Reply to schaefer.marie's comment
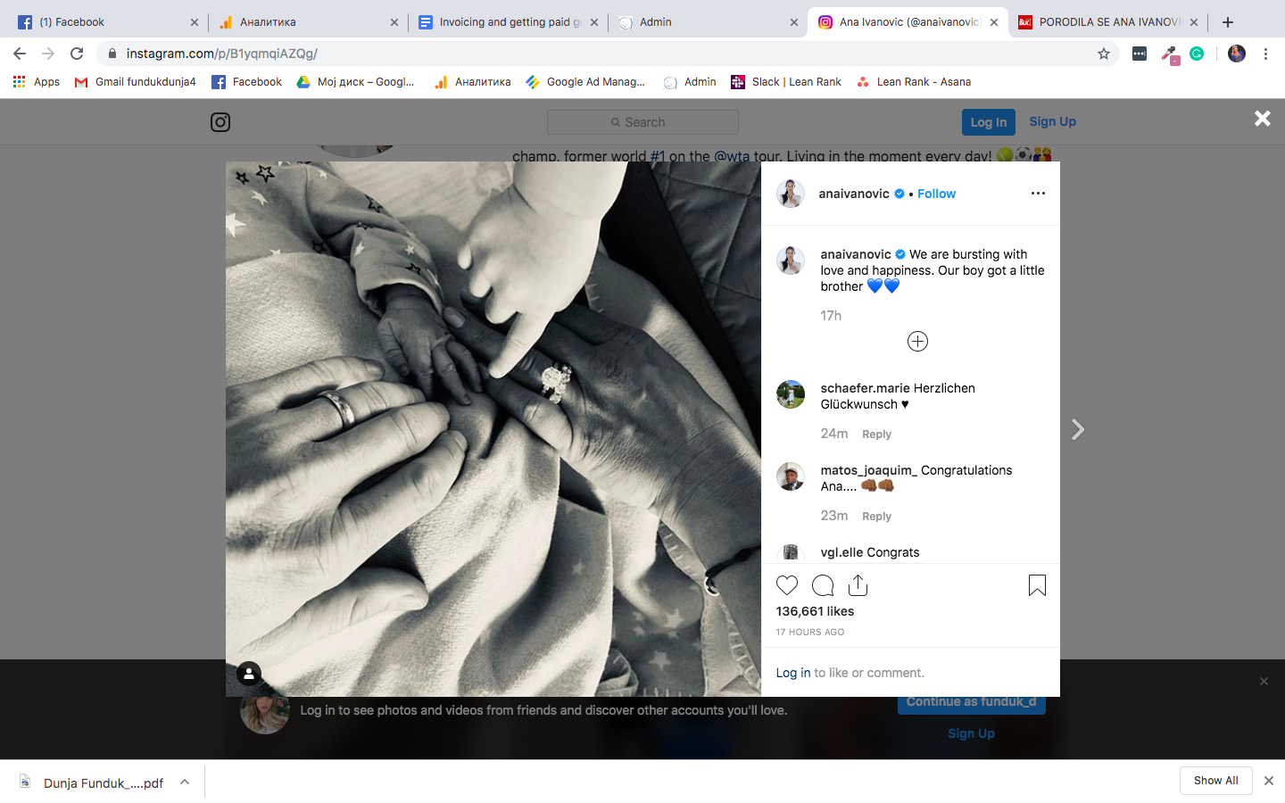 pyautogui.click(x=876, y=435)
